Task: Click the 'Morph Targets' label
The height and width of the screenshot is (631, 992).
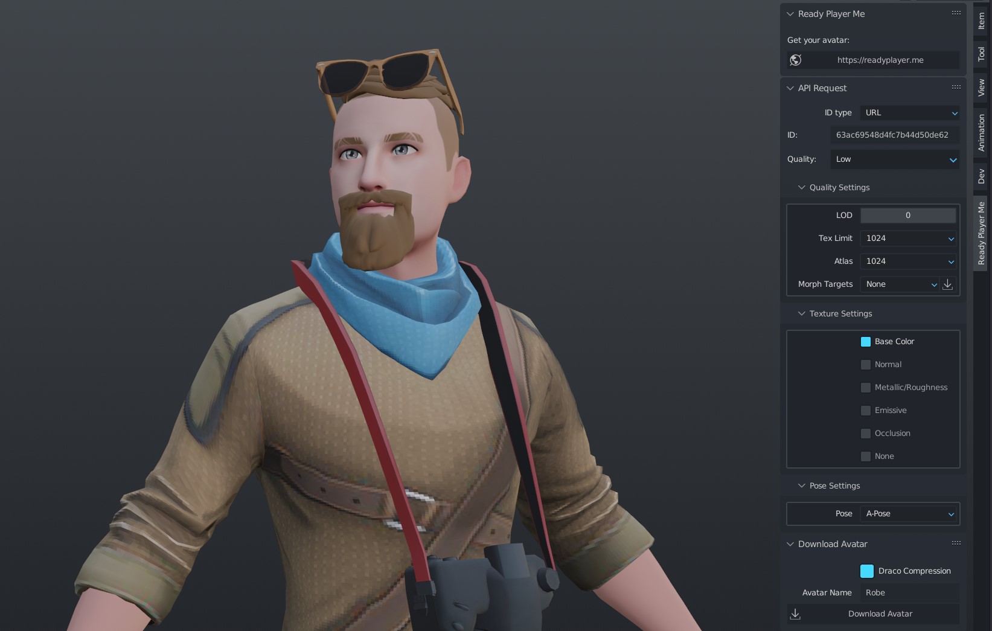Action: pos(825,284)
